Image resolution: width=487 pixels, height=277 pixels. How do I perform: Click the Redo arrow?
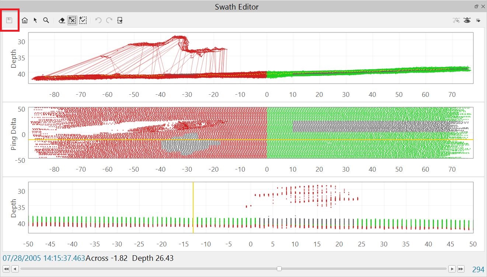(109, 21)
